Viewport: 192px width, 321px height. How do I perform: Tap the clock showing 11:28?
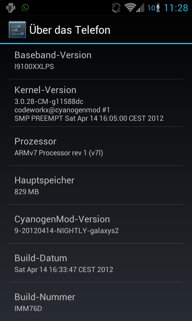tap(176, 8)
